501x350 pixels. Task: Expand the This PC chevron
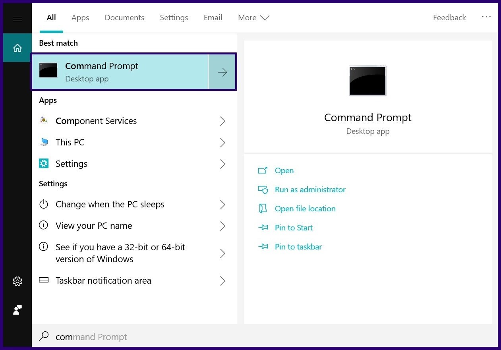[222, 143]
